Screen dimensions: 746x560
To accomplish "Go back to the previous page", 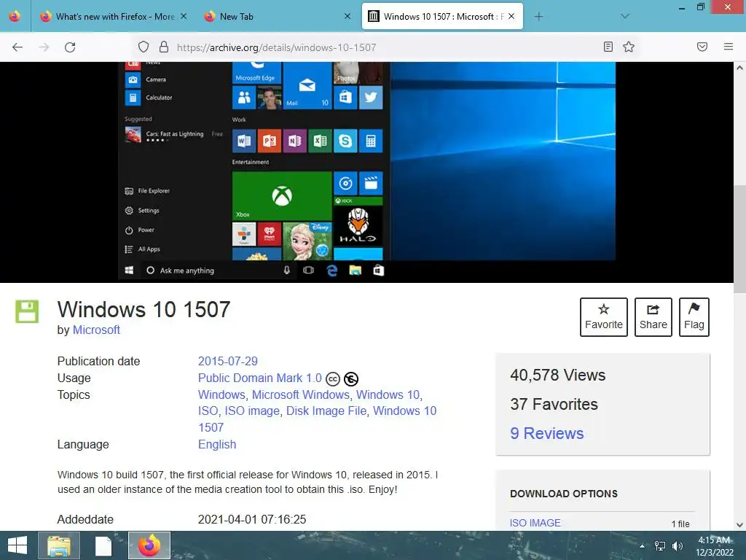I will pyautogui.click(x=17, y=47).
